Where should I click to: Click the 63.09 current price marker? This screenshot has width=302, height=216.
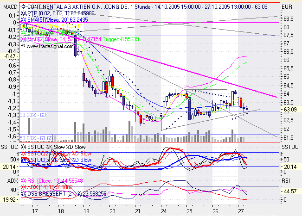point(290,110)
